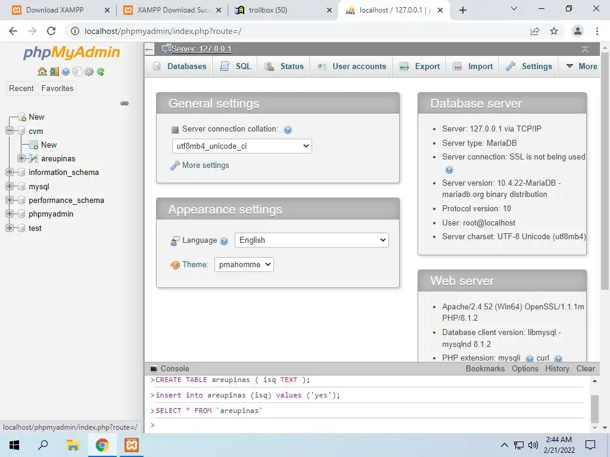Click the SSL help icon under Server connection
This screenshot has height=457, width=610.
[x=449, y=170]
